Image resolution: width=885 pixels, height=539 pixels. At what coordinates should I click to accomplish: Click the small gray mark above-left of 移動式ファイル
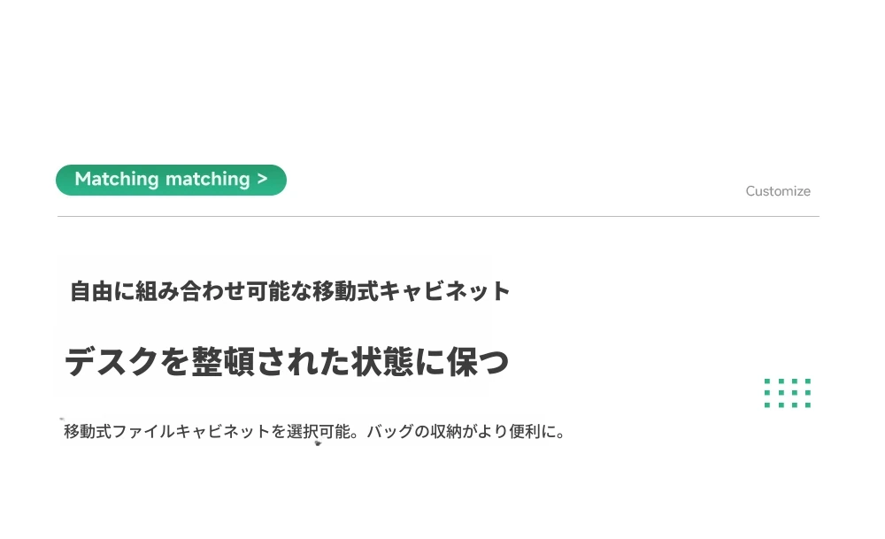point(62,419)
